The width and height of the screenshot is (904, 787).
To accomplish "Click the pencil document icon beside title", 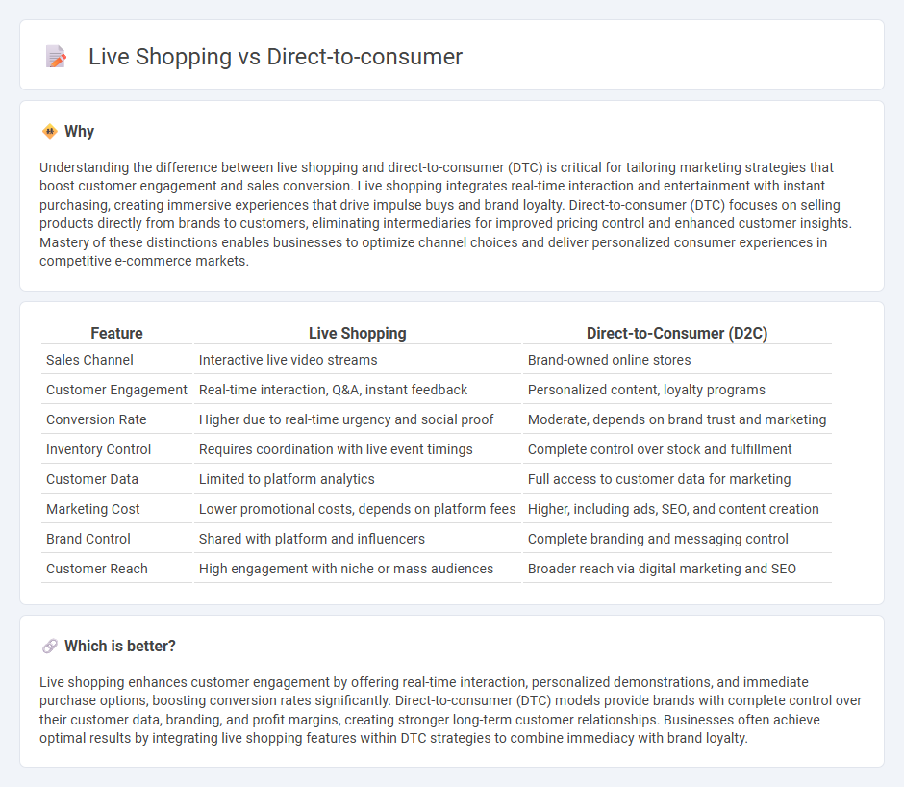I will click(x=56, y=57).
